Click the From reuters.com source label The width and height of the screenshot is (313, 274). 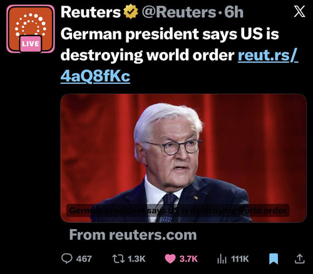coord(133,235)
